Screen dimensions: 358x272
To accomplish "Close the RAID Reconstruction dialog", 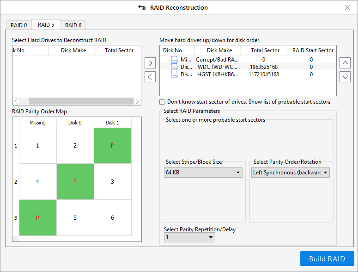I will tap(347, 7).
